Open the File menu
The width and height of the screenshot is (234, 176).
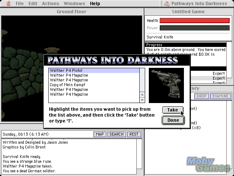pos(19,3)
